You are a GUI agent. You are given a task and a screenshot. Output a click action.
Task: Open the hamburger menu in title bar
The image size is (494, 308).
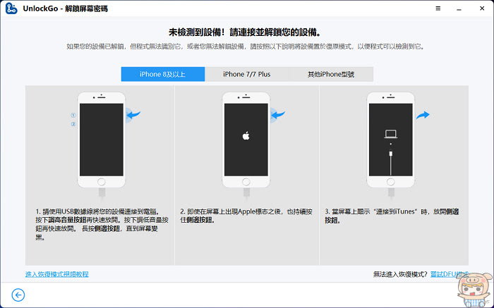point(438,8)
